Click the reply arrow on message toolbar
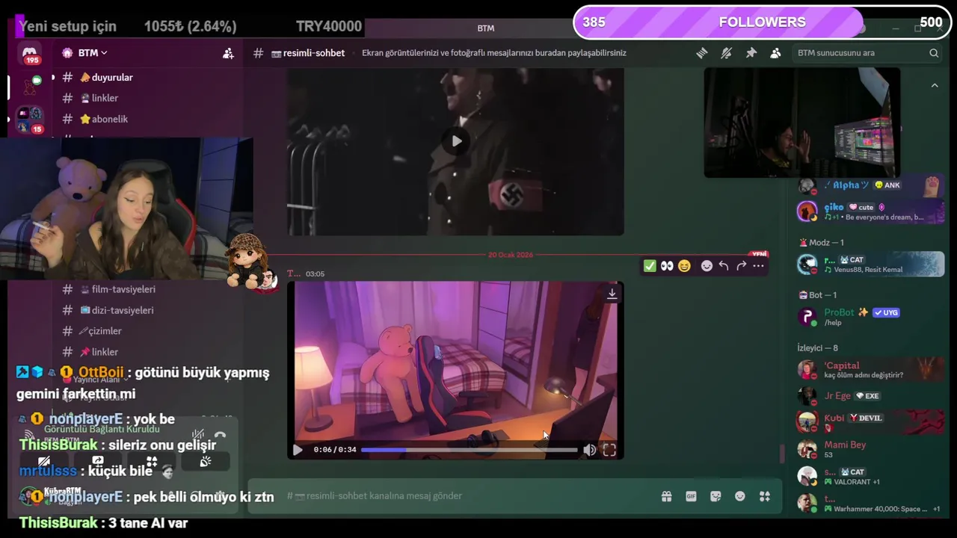The height and width of the screenshot is (538, 957). click(x=724, y=266)
